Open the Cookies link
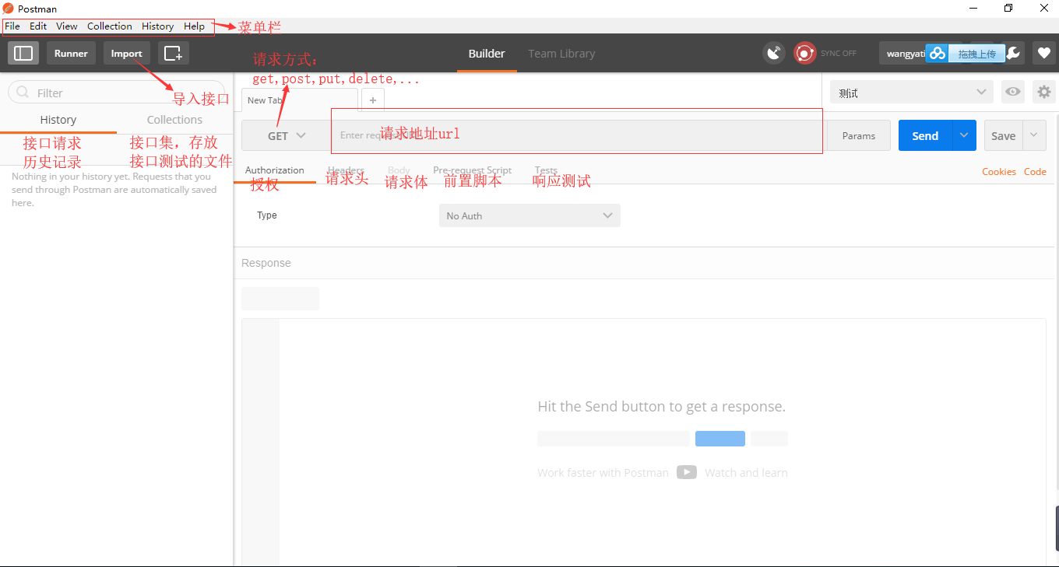The height and width of the screenshot is (567, 1059). click(999, 172)
